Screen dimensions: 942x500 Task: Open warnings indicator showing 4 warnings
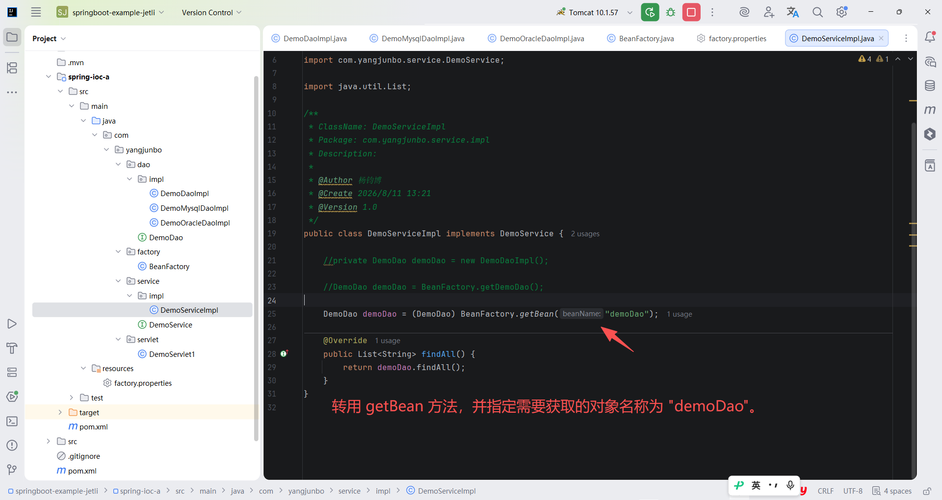coord(865,59)
